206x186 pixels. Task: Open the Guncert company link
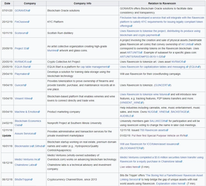click(21, 85)
